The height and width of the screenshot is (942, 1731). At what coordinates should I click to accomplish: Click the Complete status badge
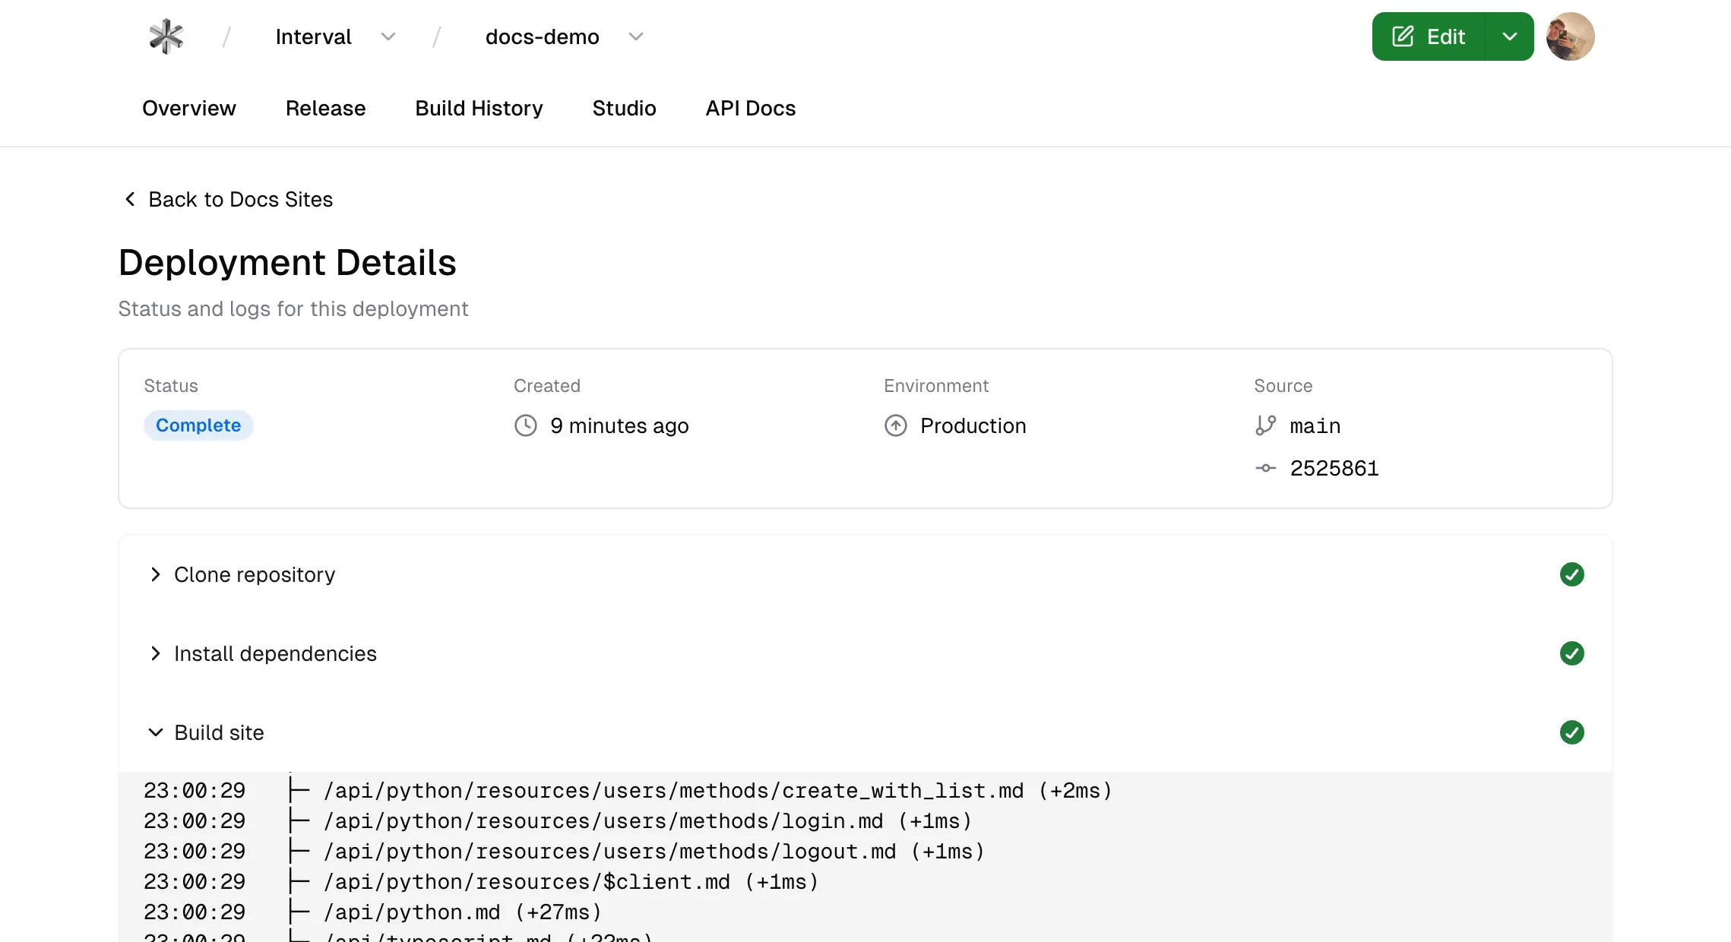tap(198, 425)
